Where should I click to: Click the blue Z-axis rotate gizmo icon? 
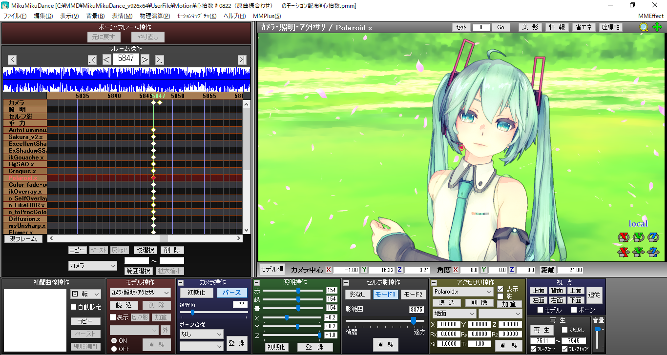(653, 237)
